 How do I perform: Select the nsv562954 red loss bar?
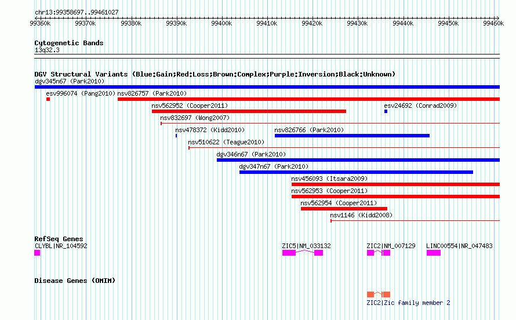point(344,209)
